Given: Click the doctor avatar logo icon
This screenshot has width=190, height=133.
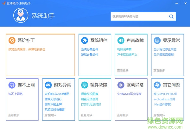Looking at the screenshot, I should click(21, 16).
